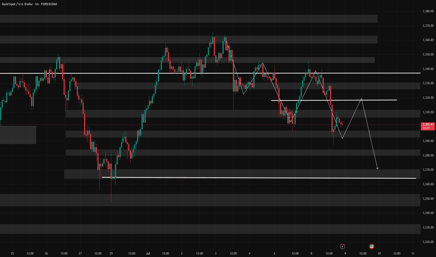Screen dimensions: 436x257
Task: Click the 3,220.00 price scale label
Action: (428, 242)
